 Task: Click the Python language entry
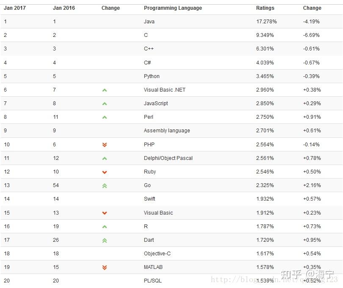pyautogui.click(x=152, y=76)
